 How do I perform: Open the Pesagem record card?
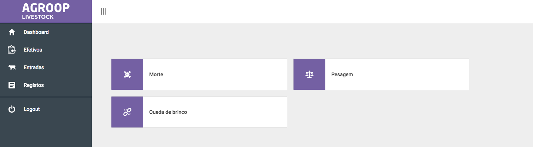pos(381,74)
